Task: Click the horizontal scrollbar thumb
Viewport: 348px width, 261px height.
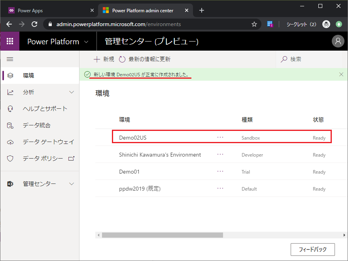Action: coord(163,235)
